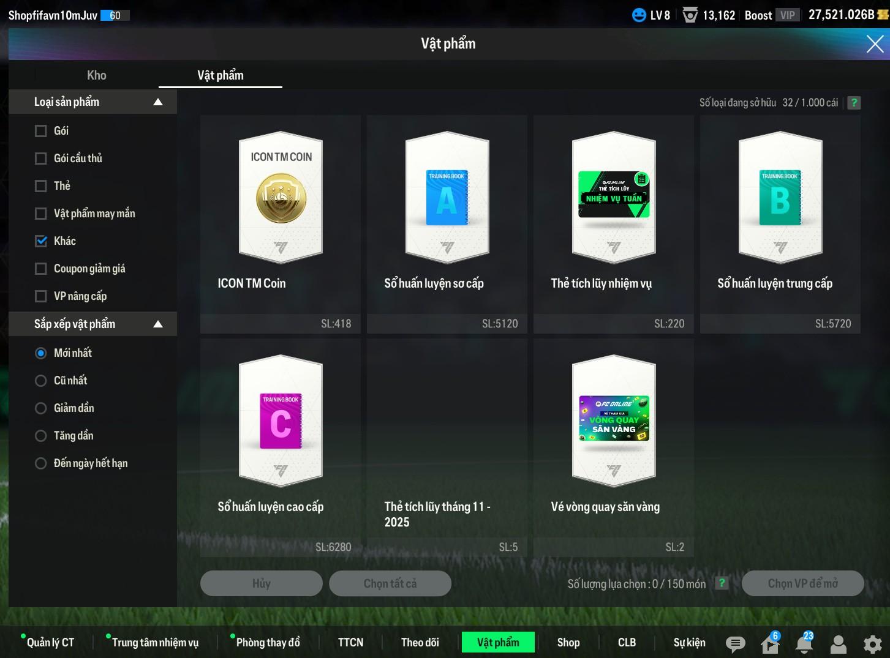890x658 pixels.
Task: Open the chat speech bubble icon
Action: tap(735, 643)
